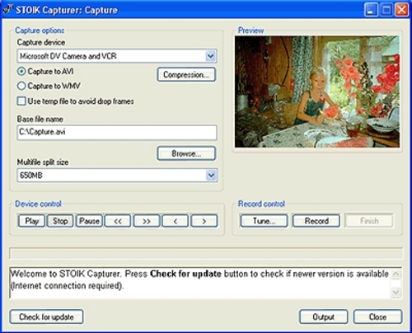
Task: Click the Close button at bottom right
Action: [377, 317]
